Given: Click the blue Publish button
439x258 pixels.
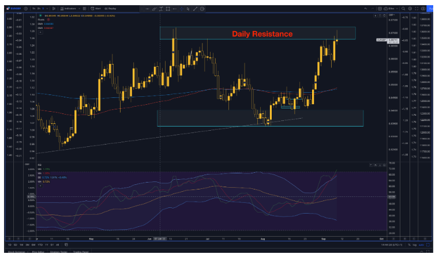Looking at the screenshot, I should coord(430,9).
